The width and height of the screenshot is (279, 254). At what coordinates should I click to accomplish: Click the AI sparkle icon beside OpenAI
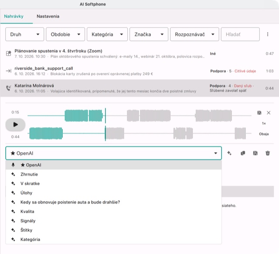tap(229, 153)
